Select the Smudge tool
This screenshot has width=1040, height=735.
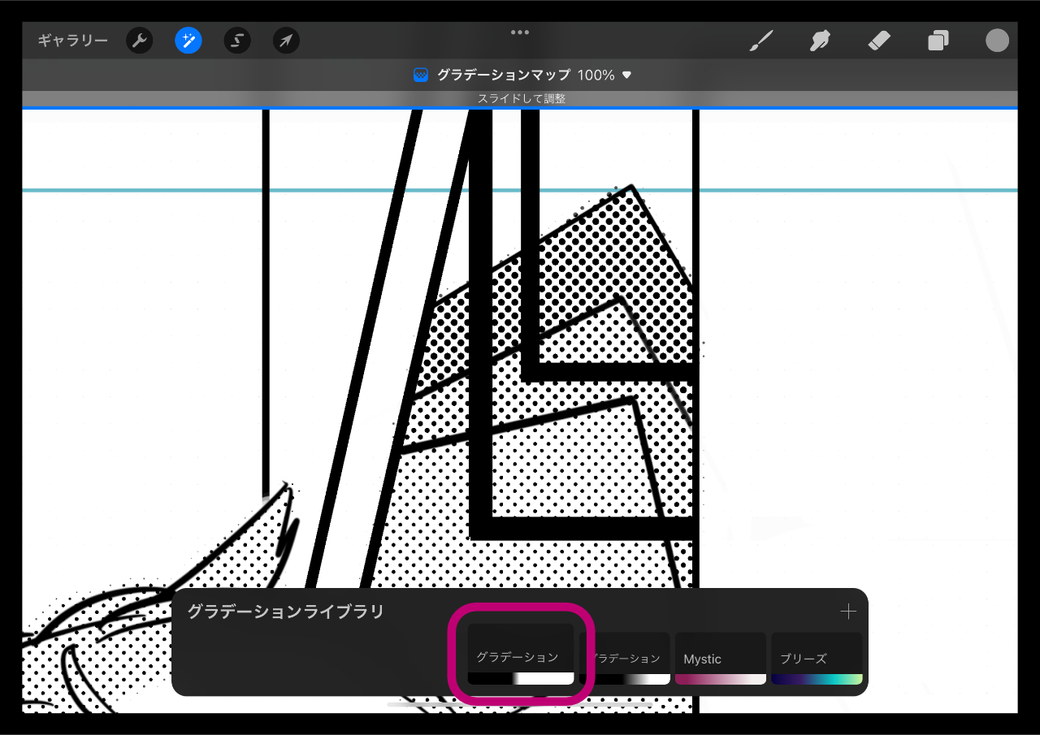pos(821,41)
